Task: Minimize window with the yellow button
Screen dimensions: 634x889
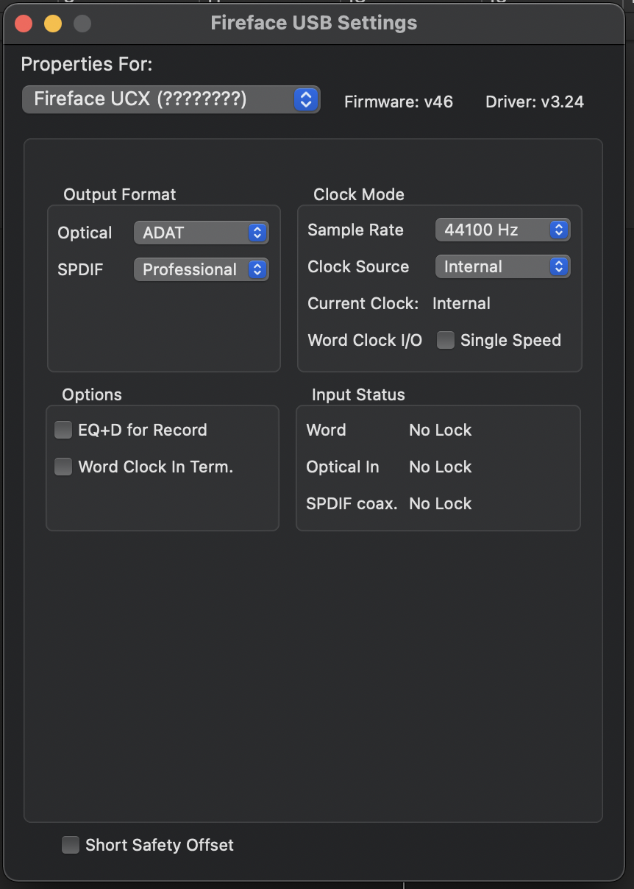Action: (x=53, y=24)
